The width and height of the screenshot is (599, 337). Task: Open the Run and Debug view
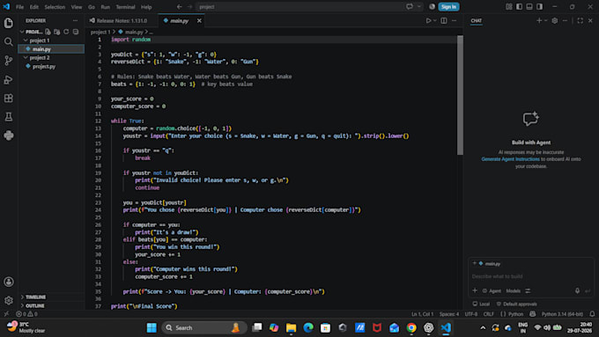pyautogui.click(x=9, y=79)
